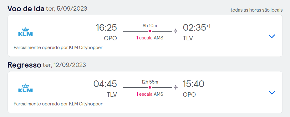Click the 12h 55m duration text
The height and width of the screenshot is (117, 290).
tap(150, 82)
